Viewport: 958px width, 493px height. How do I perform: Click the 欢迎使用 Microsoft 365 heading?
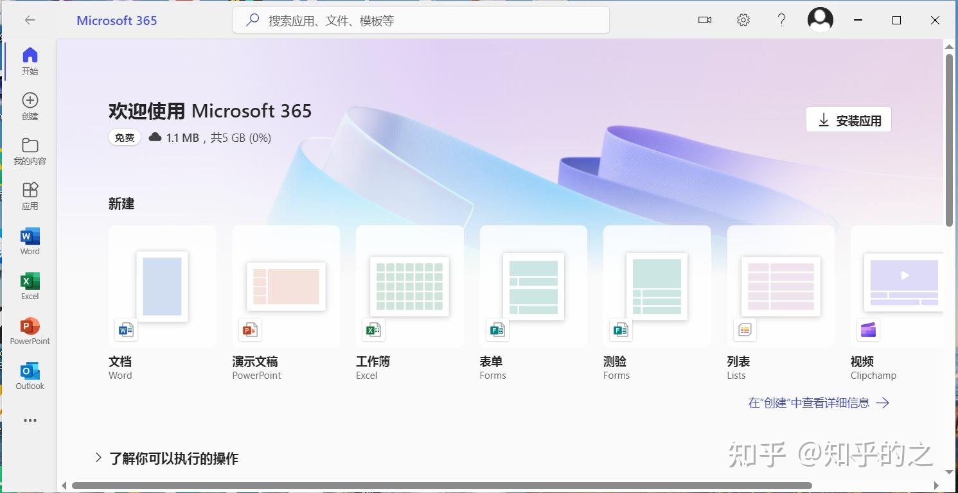[210, 110]
